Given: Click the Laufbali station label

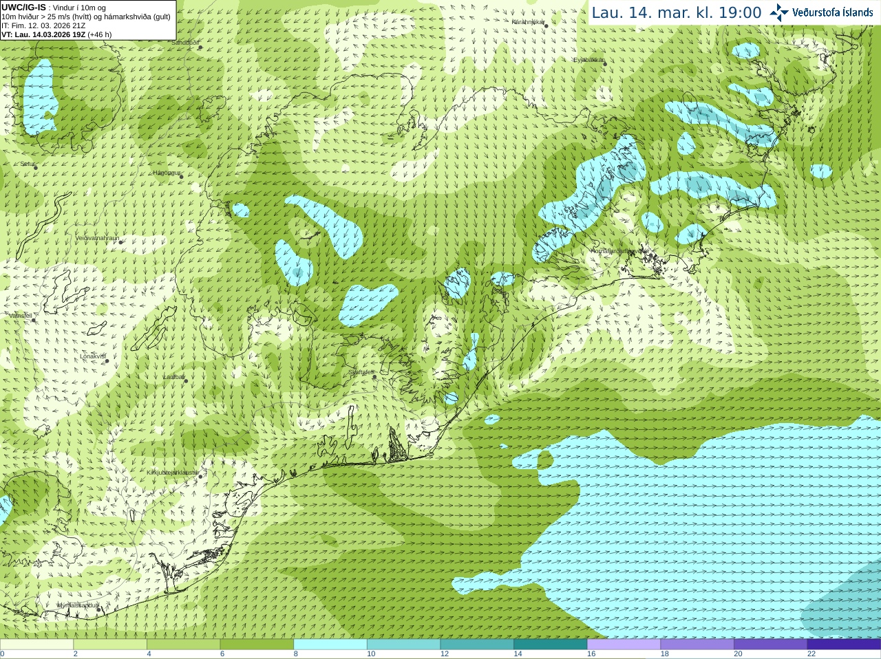Looking at the screenshot, I should pyautogui.click(x=173, y=377).
